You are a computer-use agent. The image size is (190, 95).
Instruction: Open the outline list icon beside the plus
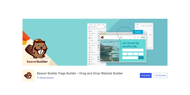tap(134, 37)
